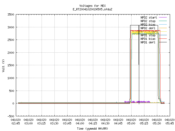The height and width of the screenshot is (131, 175).
Task: Click the chart title "Voltages for MEX"
Action: [92, 6]
